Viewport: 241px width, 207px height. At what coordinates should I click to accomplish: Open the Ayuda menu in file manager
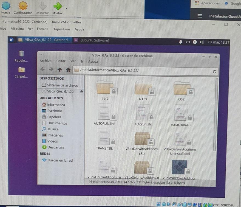(93, 61)
